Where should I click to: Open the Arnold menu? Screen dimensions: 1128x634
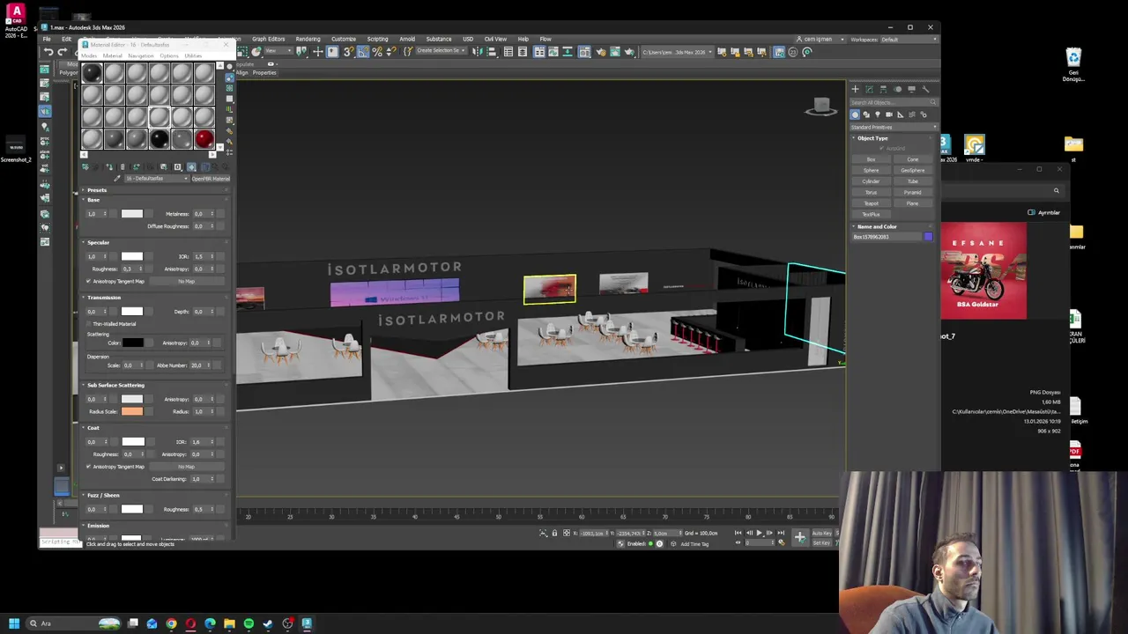coord(407,39)
